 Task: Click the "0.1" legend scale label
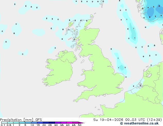pos(3,125)
